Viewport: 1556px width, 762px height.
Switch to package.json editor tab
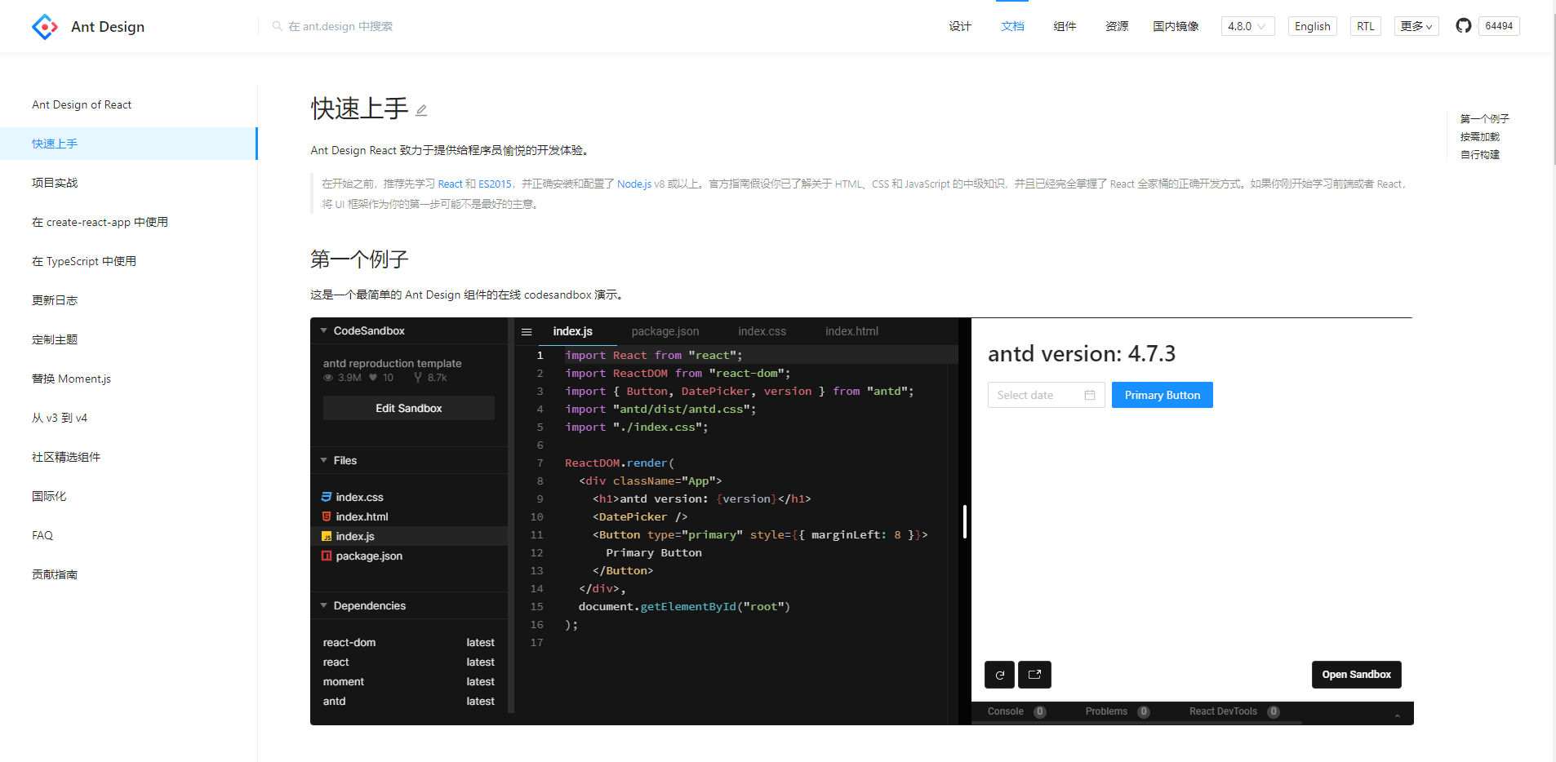[x=665, y=331]
